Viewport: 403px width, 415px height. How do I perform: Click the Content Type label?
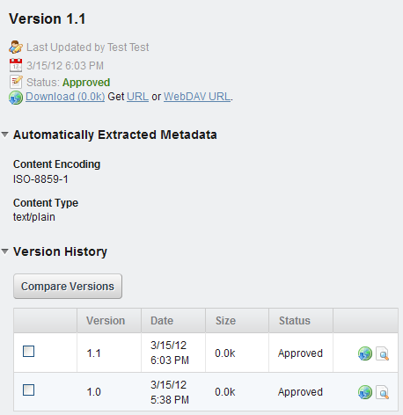tap(46, 203)
